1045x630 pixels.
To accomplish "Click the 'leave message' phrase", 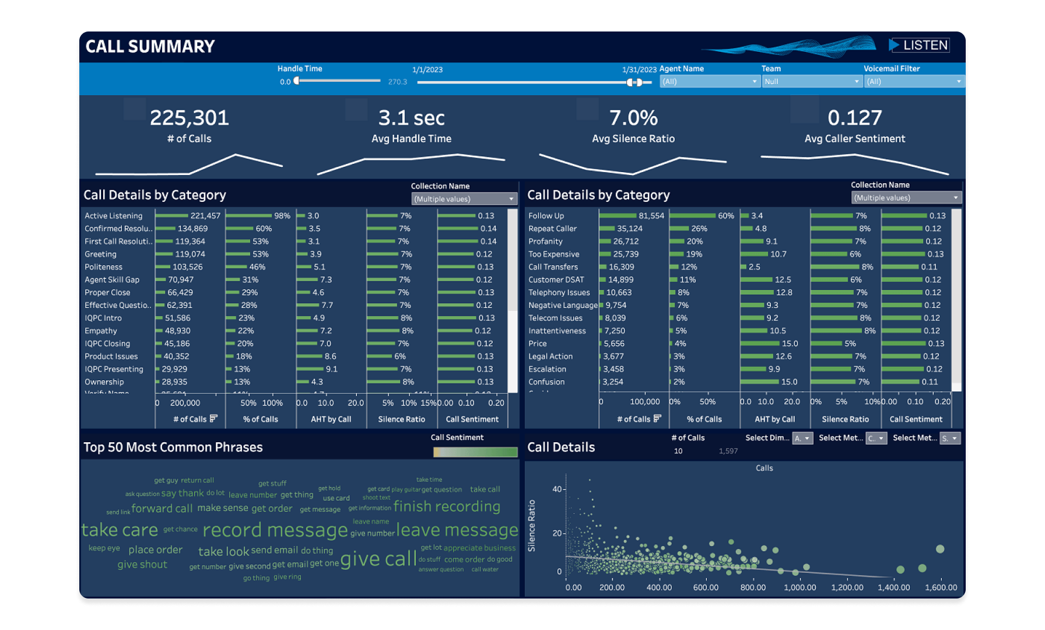I will (x=457, y=530).
